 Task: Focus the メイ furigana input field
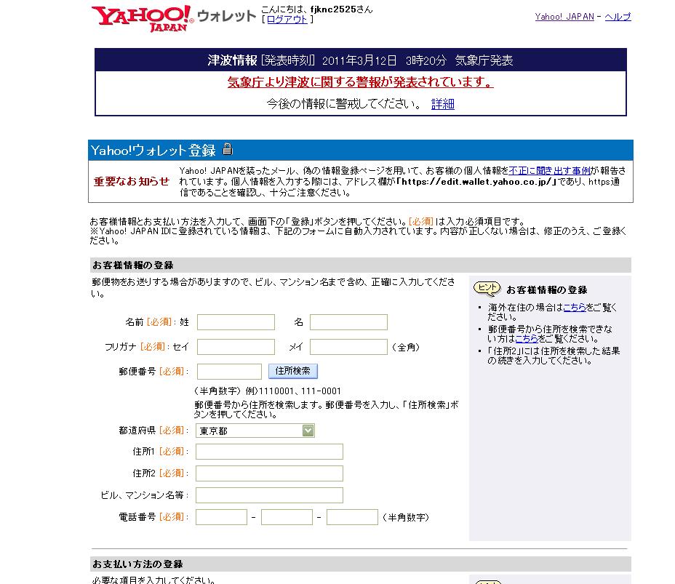[348, 347]
